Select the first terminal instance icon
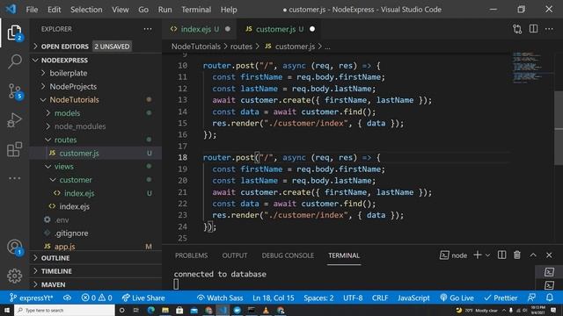The height and width of the screenshot is (316, 563). click(x=549, y=272)
